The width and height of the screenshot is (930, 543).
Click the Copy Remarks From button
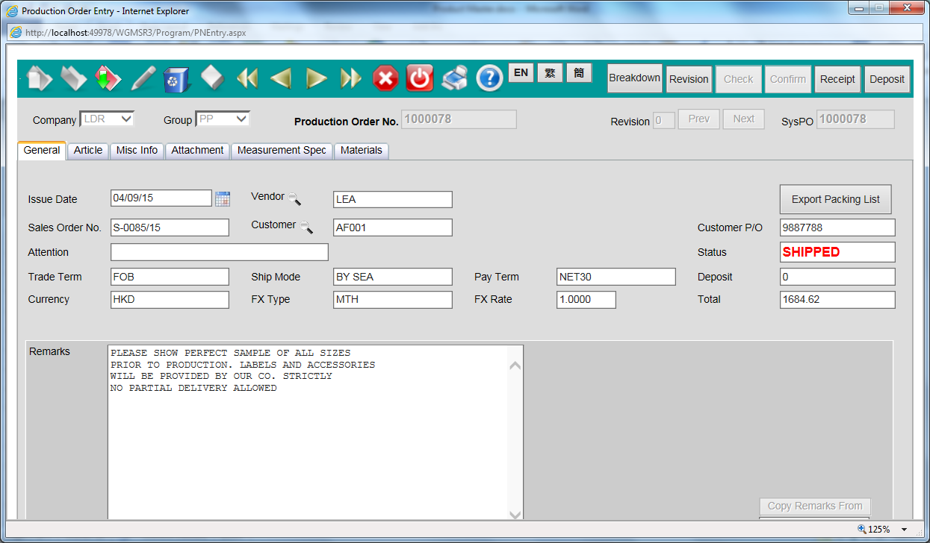click(x=815, y=506)
